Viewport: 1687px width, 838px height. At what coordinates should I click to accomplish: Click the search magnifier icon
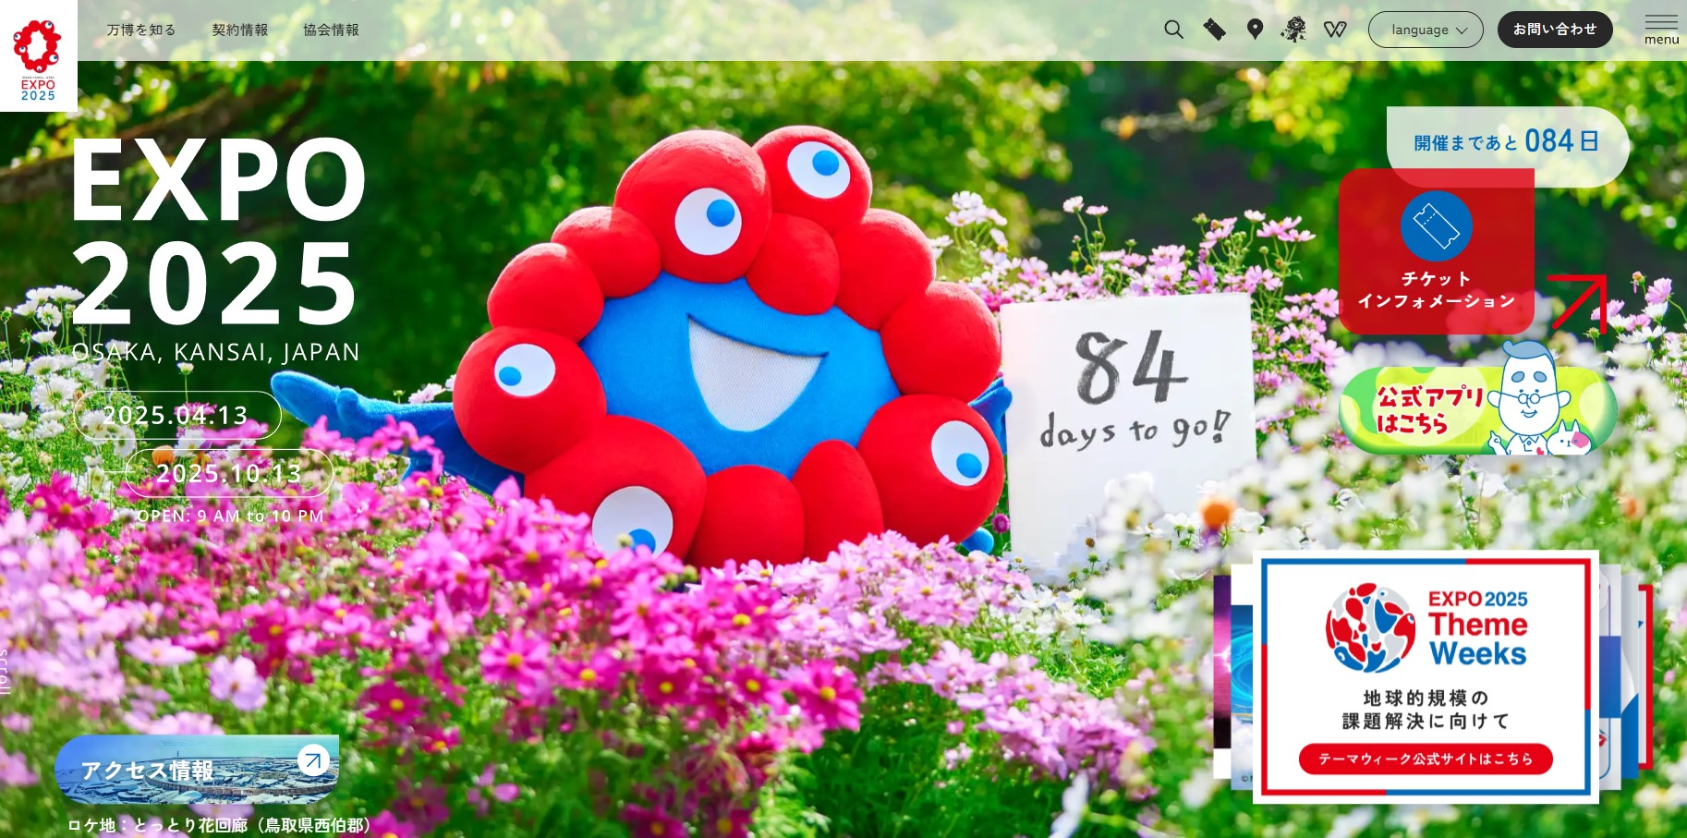pos(1173,30)
